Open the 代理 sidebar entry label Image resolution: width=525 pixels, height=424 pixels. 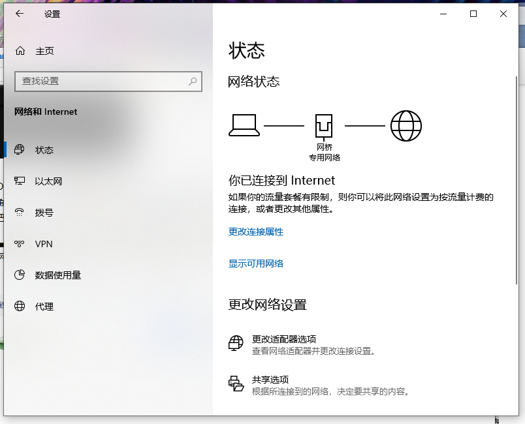[44, 307]
